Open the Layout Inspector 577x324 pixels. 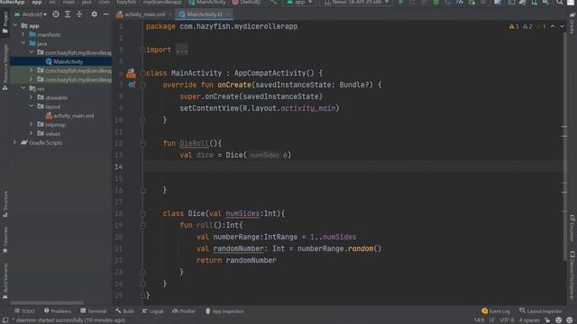[541, 311]
